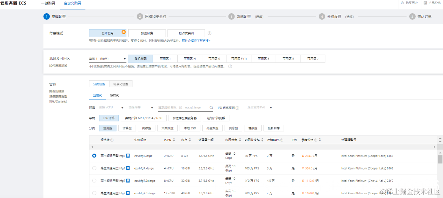This screenshot has width=443, height=198.
Task: Open 是否支持IPv6 filter dropdown
Action: coord(260,108)
